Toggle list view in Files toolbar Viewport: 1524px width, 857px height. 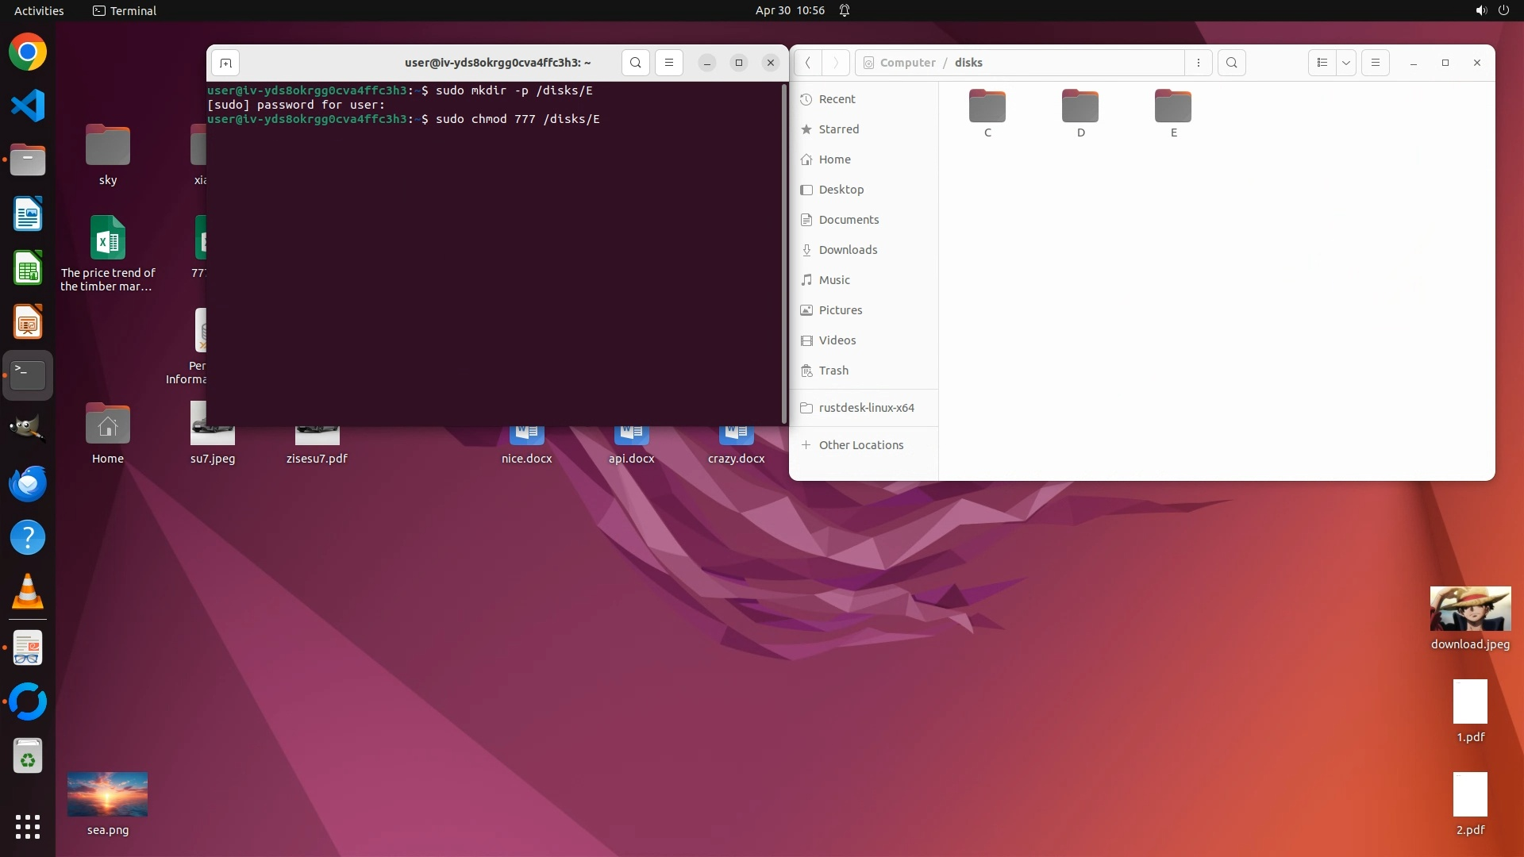tap(1322, 63)
